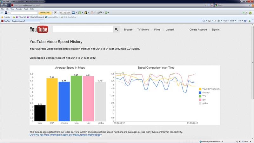Click the YouTube logo

39,29
